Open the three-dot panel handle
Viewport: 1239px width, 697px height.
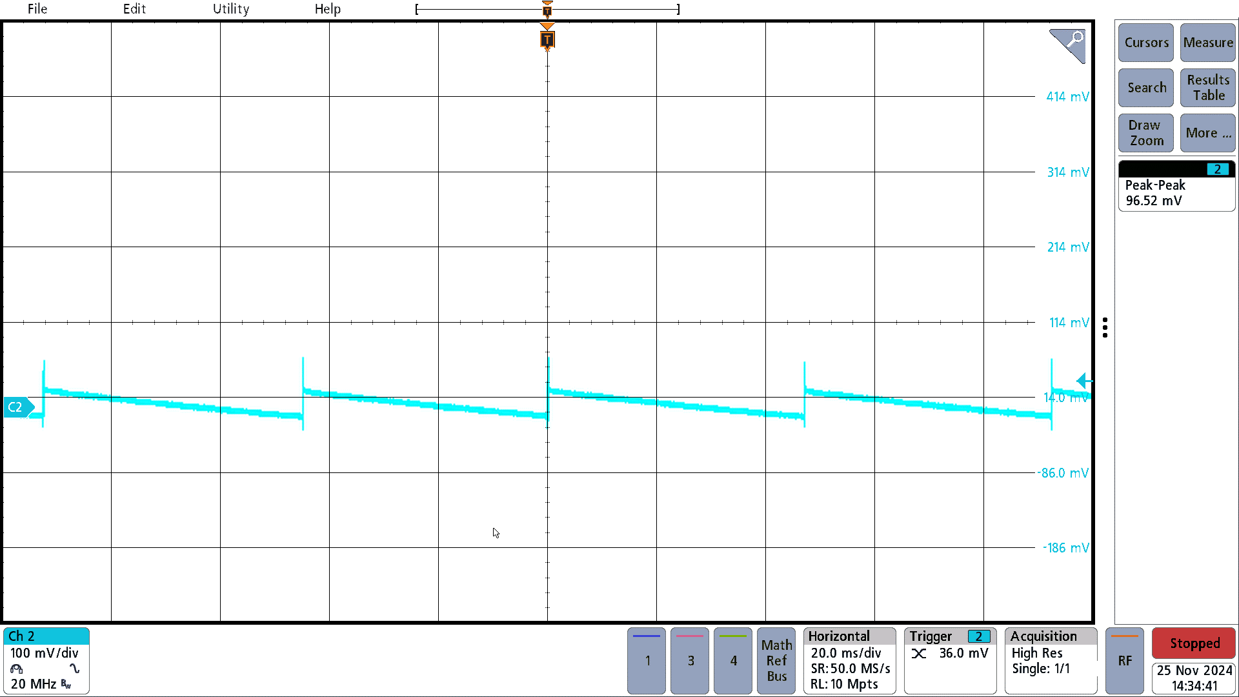(x=1105, y=328)
